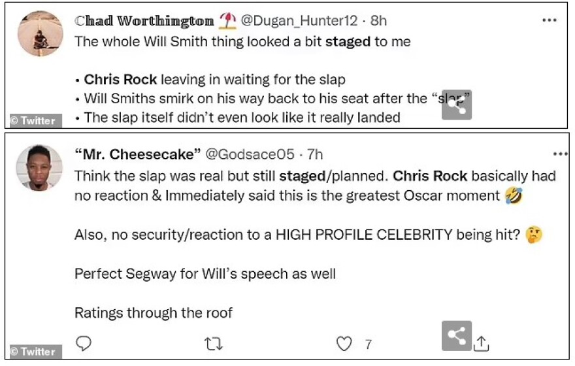This screenshot has height=366, width=575.
Task: Retweet the Mr. Cheesecake tweet
Action: (214, 344)
